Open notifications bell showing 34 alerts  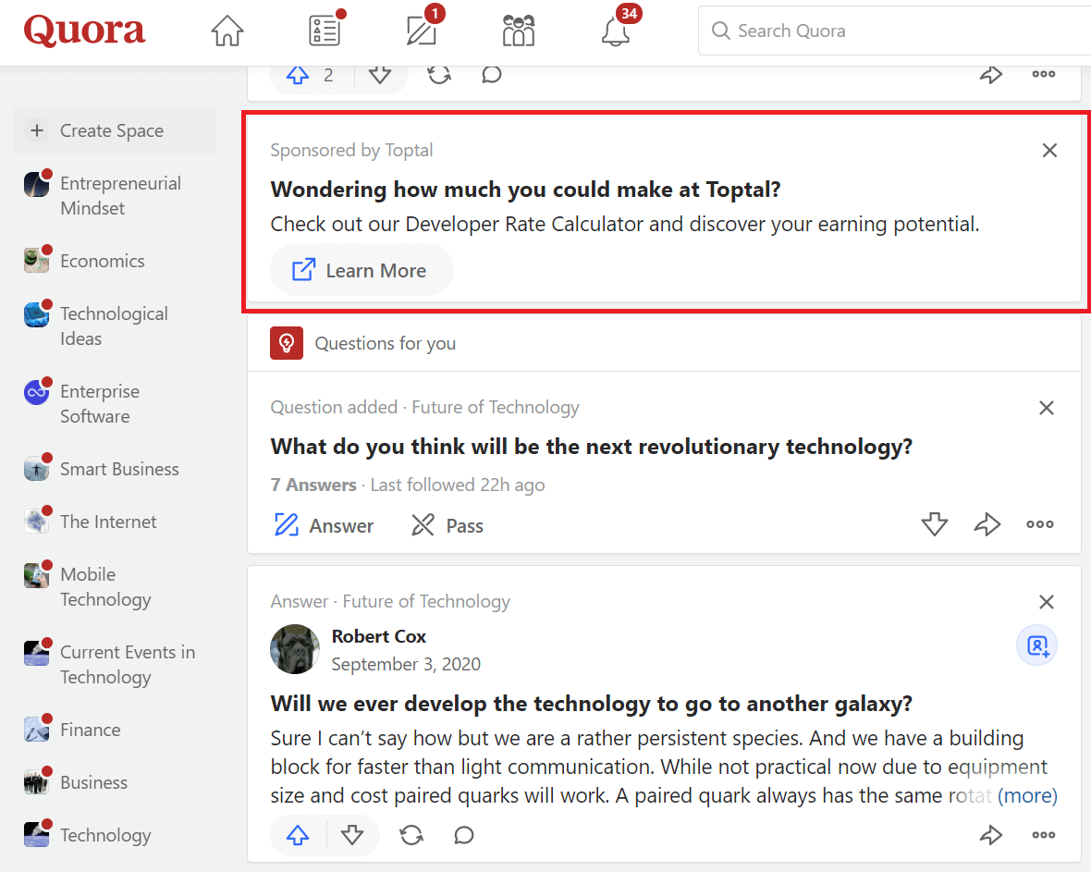[x=615, y=32]
